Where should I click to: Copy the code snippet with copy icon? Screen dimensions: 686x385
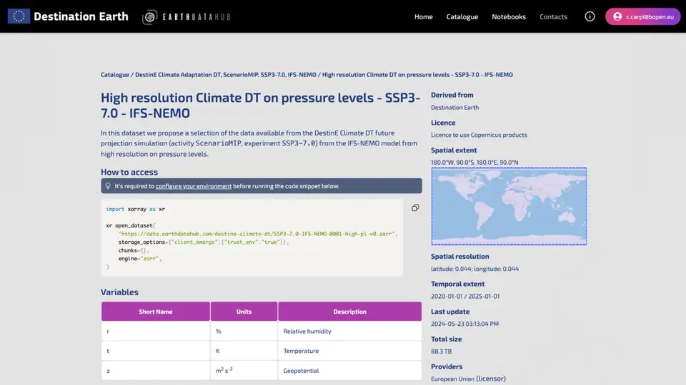pyautogui.click(x=415, y=207)
